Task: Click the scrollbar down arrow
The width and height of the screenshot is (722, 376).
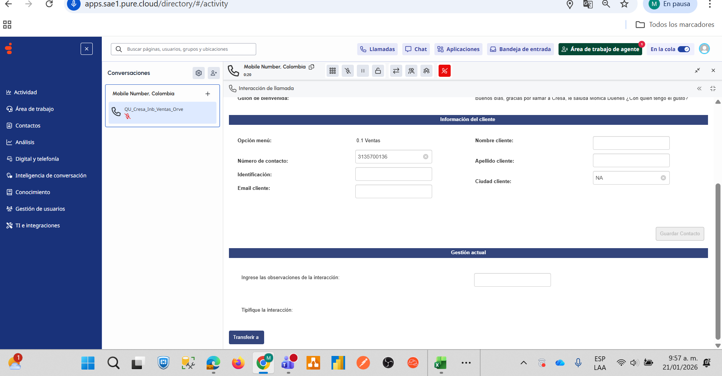Action: coord(718,346)
